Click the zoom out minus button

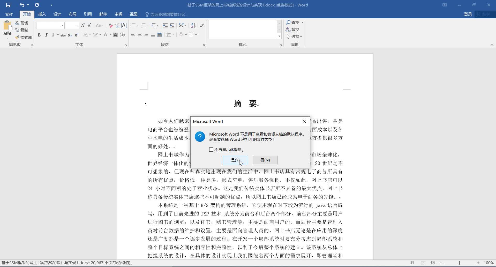(441, 263)
